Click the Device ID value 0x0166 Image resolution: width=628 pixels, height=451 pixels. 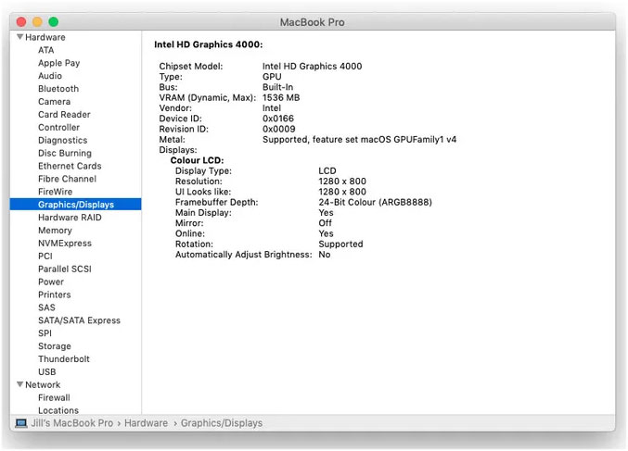(x=278, y=119)
